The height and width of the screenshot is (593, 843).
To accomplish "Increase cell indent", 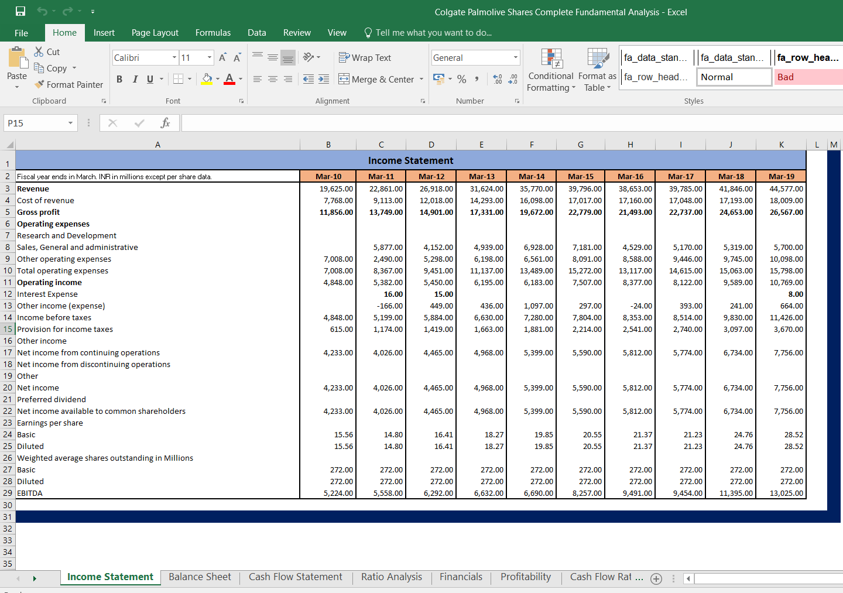I will pyautogui.click(x=324, y=79).
